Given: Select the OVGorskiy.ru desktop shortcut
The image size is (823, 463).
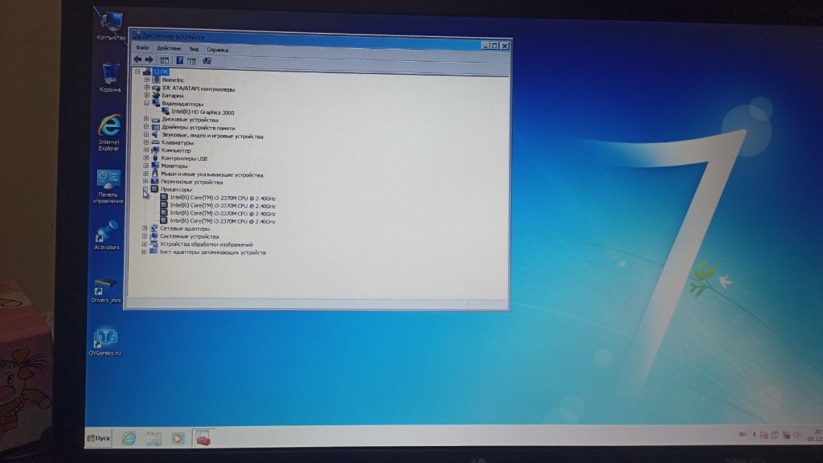Looking at the screenshot, I should click(x=105, y=342).
